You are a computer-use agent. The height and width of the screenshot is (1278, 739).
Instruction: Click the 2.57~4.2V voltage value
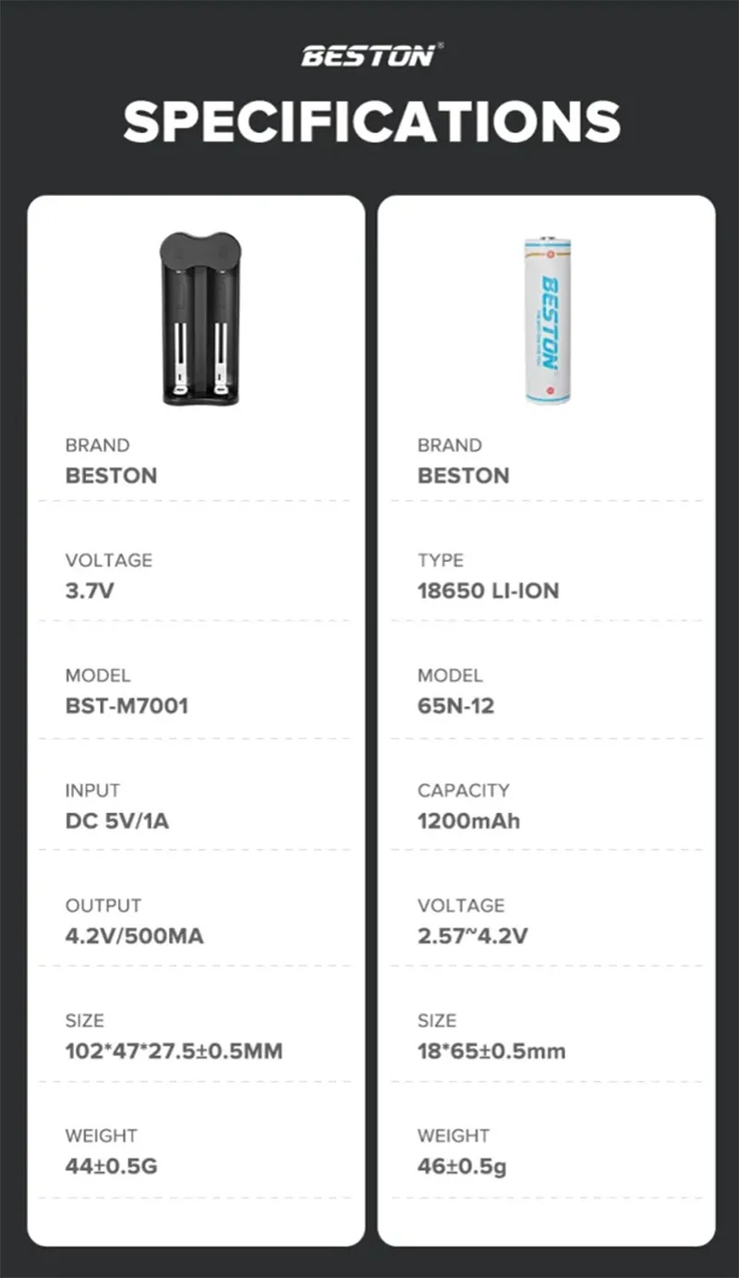click(472, 936)
